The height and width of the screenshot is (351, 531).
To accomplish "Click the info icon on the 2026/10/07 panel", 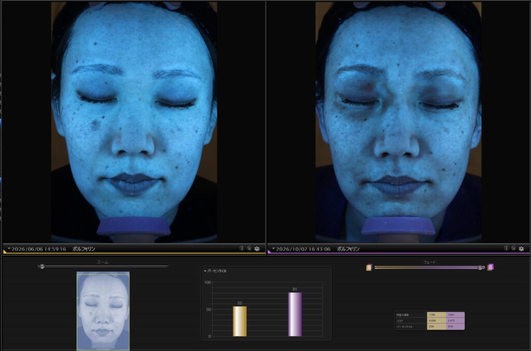I will (x=506, y=248).
